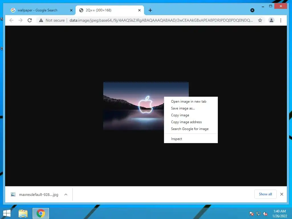This screenshot has height=219, width=292.
Task: Close the downloads bar
Action: 281,194
